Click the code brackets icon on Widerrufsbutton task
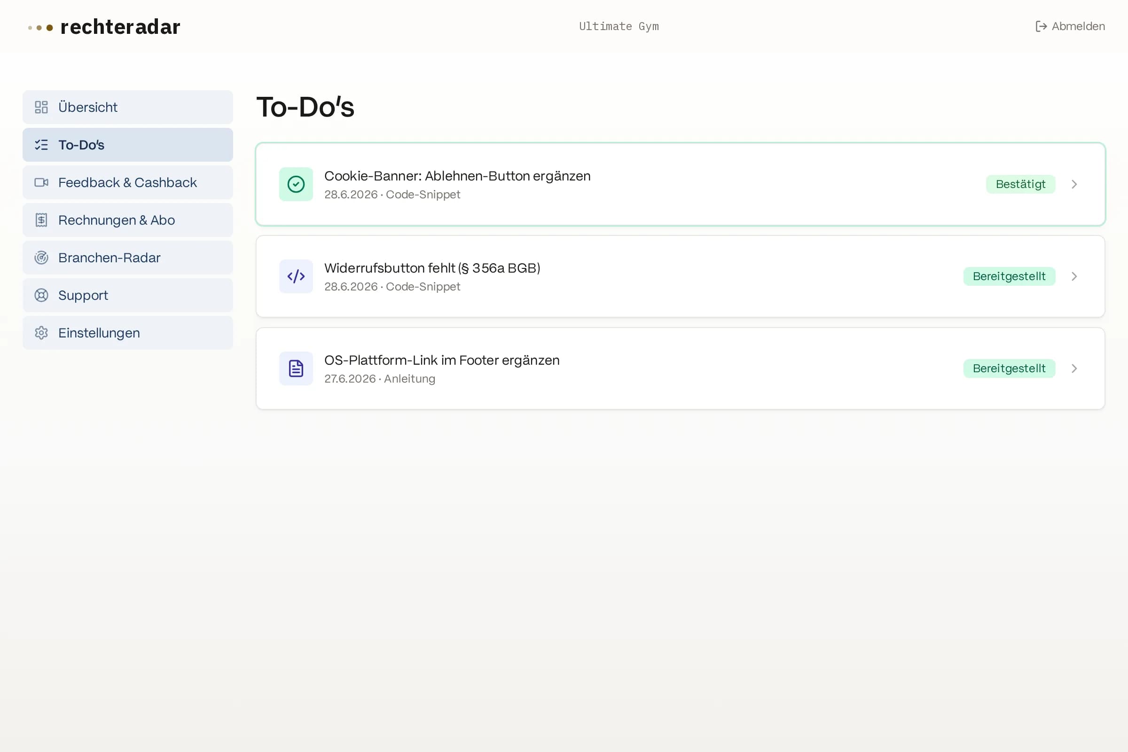 coord(296,276)
